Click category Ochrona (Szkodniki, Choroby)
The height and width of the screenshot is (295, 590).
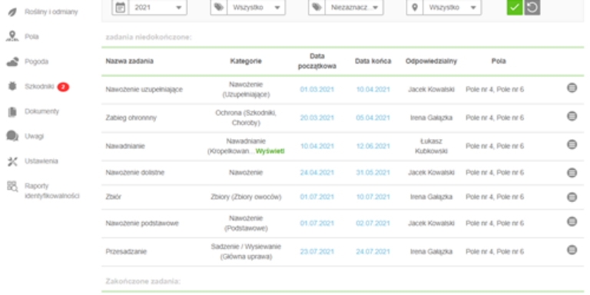click(x=246, y=118)
